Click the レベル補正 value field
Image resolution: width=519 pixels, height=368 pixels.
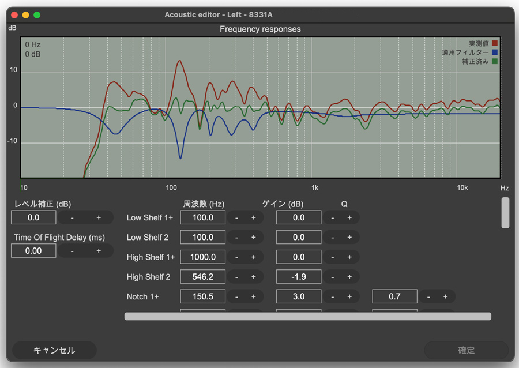33,218
